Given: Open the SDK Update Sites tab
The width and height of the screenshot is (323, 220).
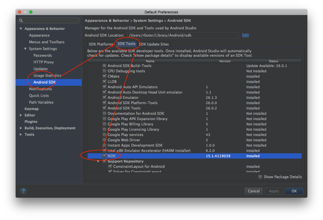Looking at the screenshot, I should pyautogui.click(x=154, y=44).
